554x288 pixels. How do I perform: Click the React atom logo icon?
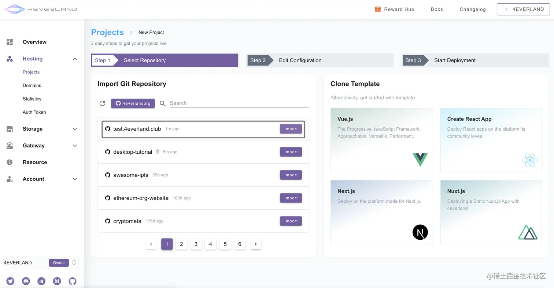530,160
